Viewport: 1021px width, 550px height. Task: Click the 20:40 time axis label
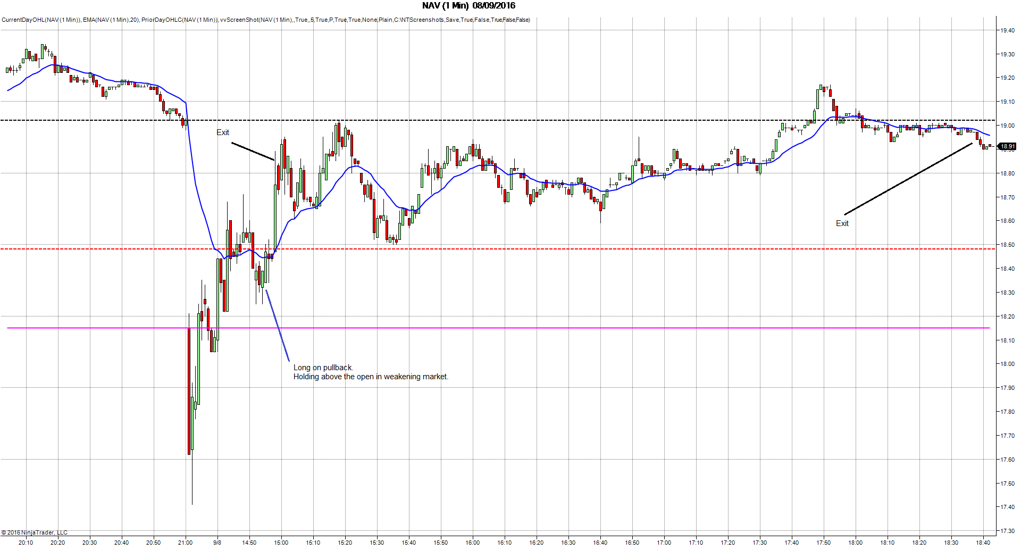tap(121, 543)
